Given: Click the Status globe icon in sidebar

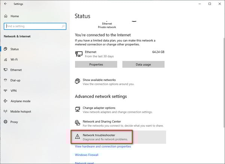Looking at the screenshot, I should click(x=6, y=49).
